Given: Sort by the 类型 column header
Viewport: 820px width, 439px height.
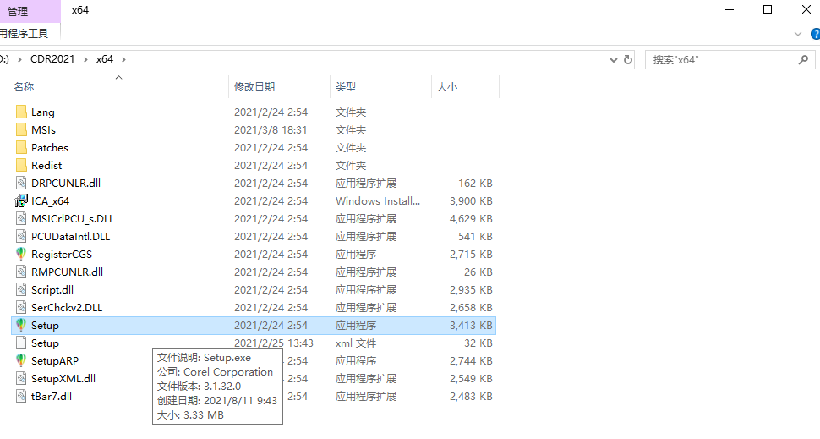Looking at the screenshot, I should tap(346, 87).
